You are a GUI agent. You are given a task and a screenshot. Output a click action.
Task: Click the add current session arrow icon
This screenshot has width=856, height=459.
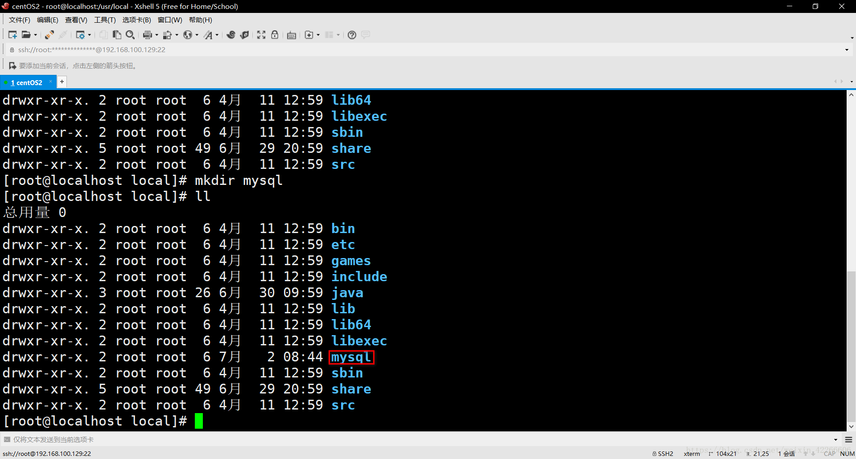(x=12, y=66)
